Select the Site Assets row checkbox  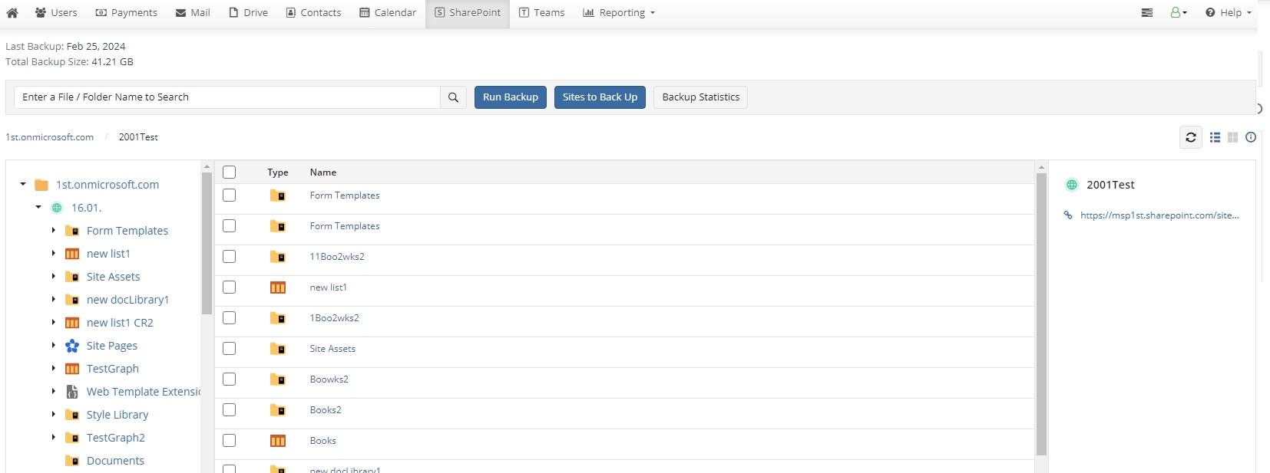coord(229,349)
